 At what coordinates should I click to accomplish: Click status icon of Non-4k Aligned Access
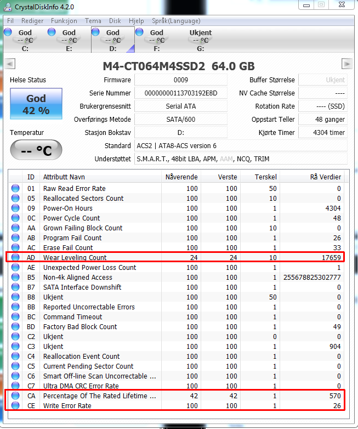click(x=15, y=277)
